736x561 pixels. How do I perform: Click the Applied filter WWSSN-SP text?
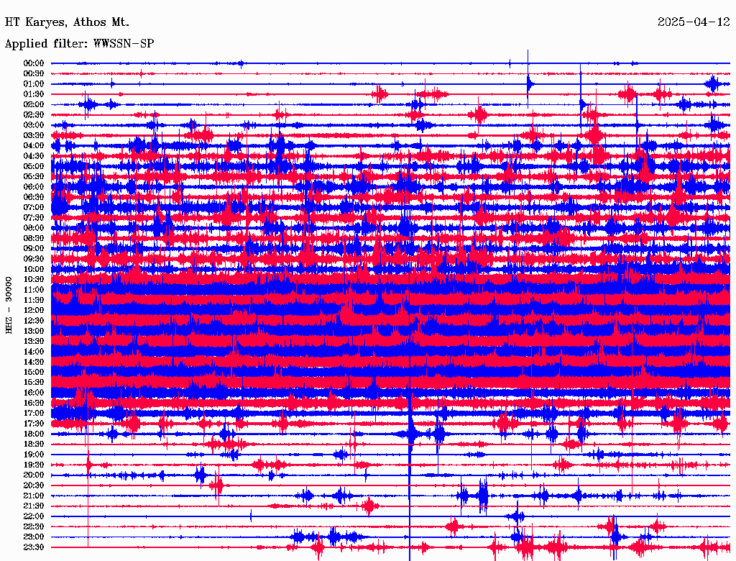(79, 44)
